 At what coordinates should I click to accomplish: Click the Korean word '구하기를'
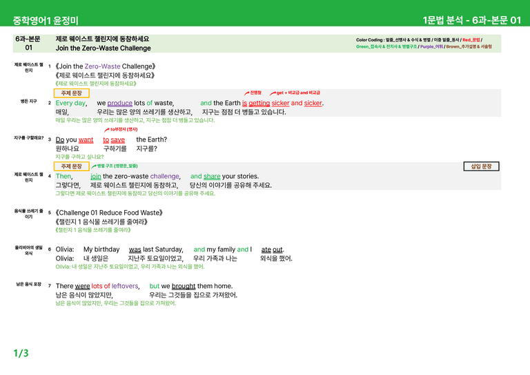[x=115, y=148]
